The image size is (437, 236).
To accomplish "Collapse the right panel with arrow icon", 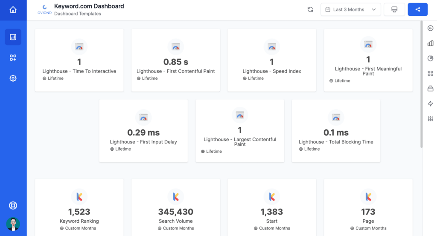I will coord(430,28).
